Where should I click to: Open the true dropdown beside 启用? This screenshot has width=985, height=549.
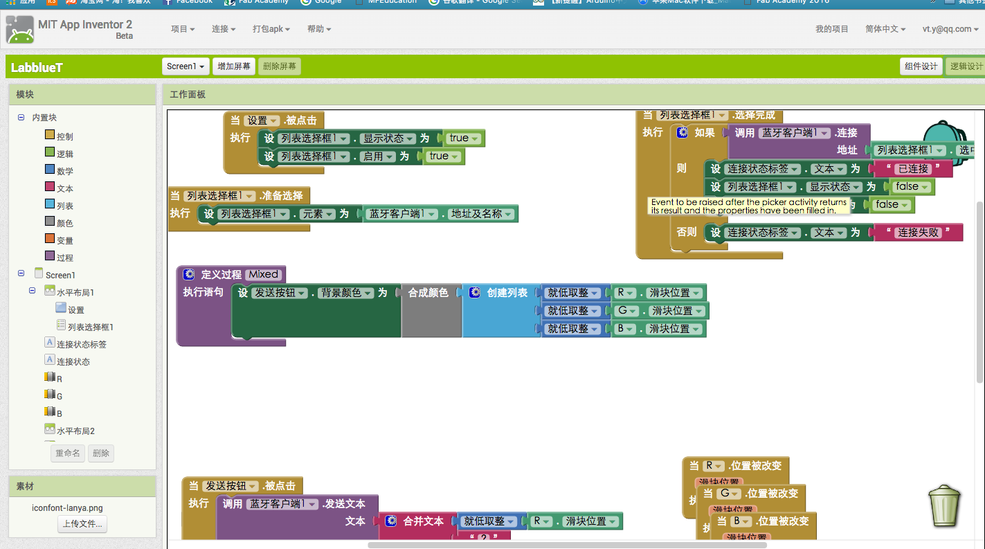[444, 156]
